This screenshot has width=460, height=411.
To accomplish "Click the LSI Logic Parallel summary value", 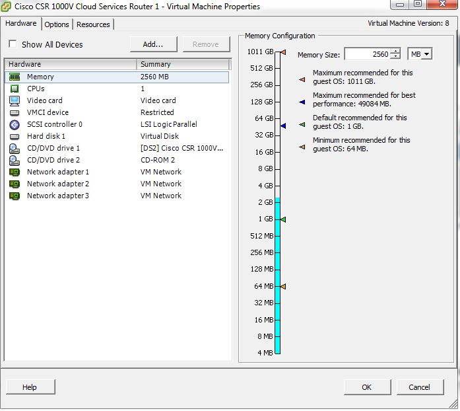I will (169, 125).
